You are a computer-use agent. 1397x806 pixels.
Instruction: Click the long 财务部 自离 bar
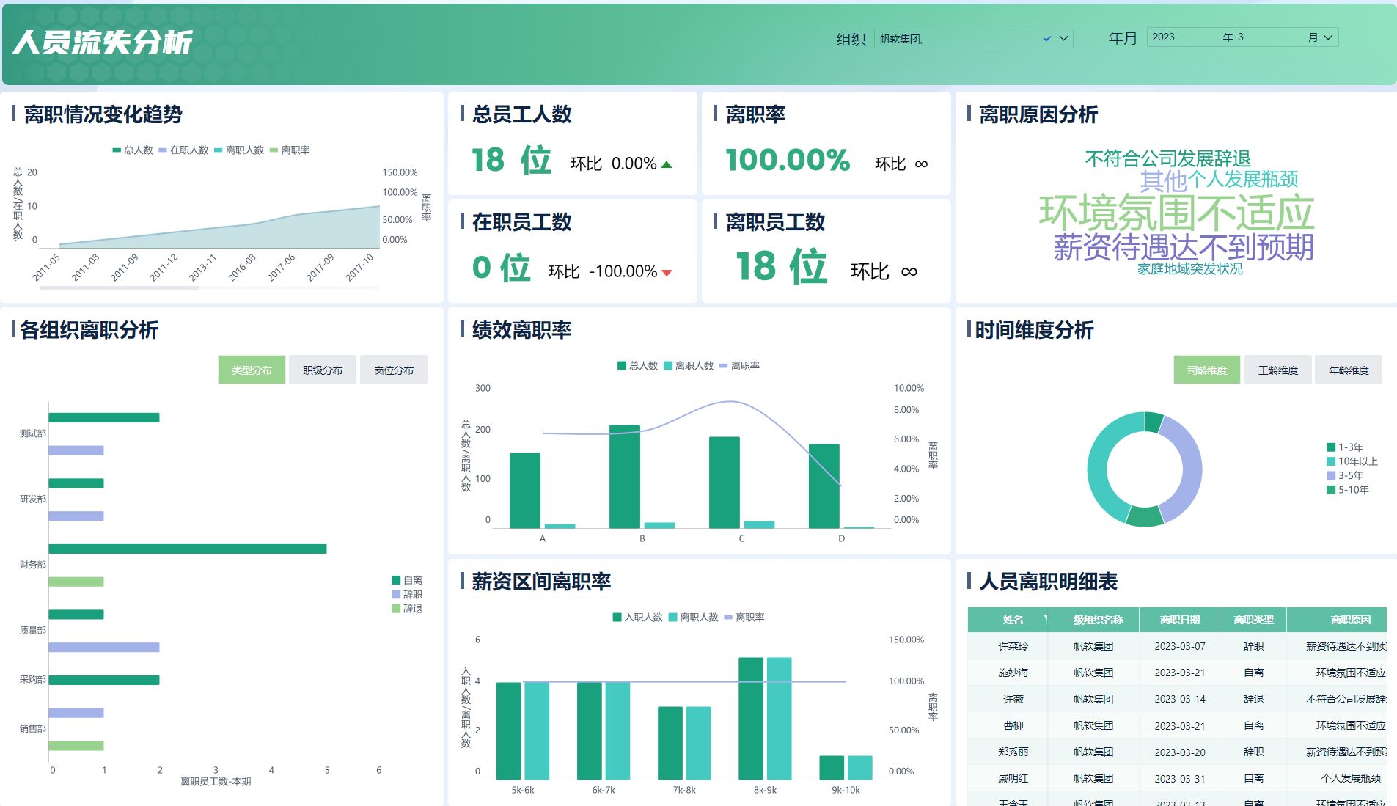point(188,549)
